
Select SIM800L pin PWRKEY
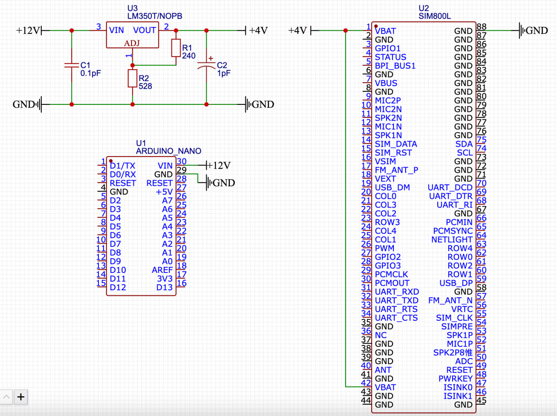click(456, 379)
